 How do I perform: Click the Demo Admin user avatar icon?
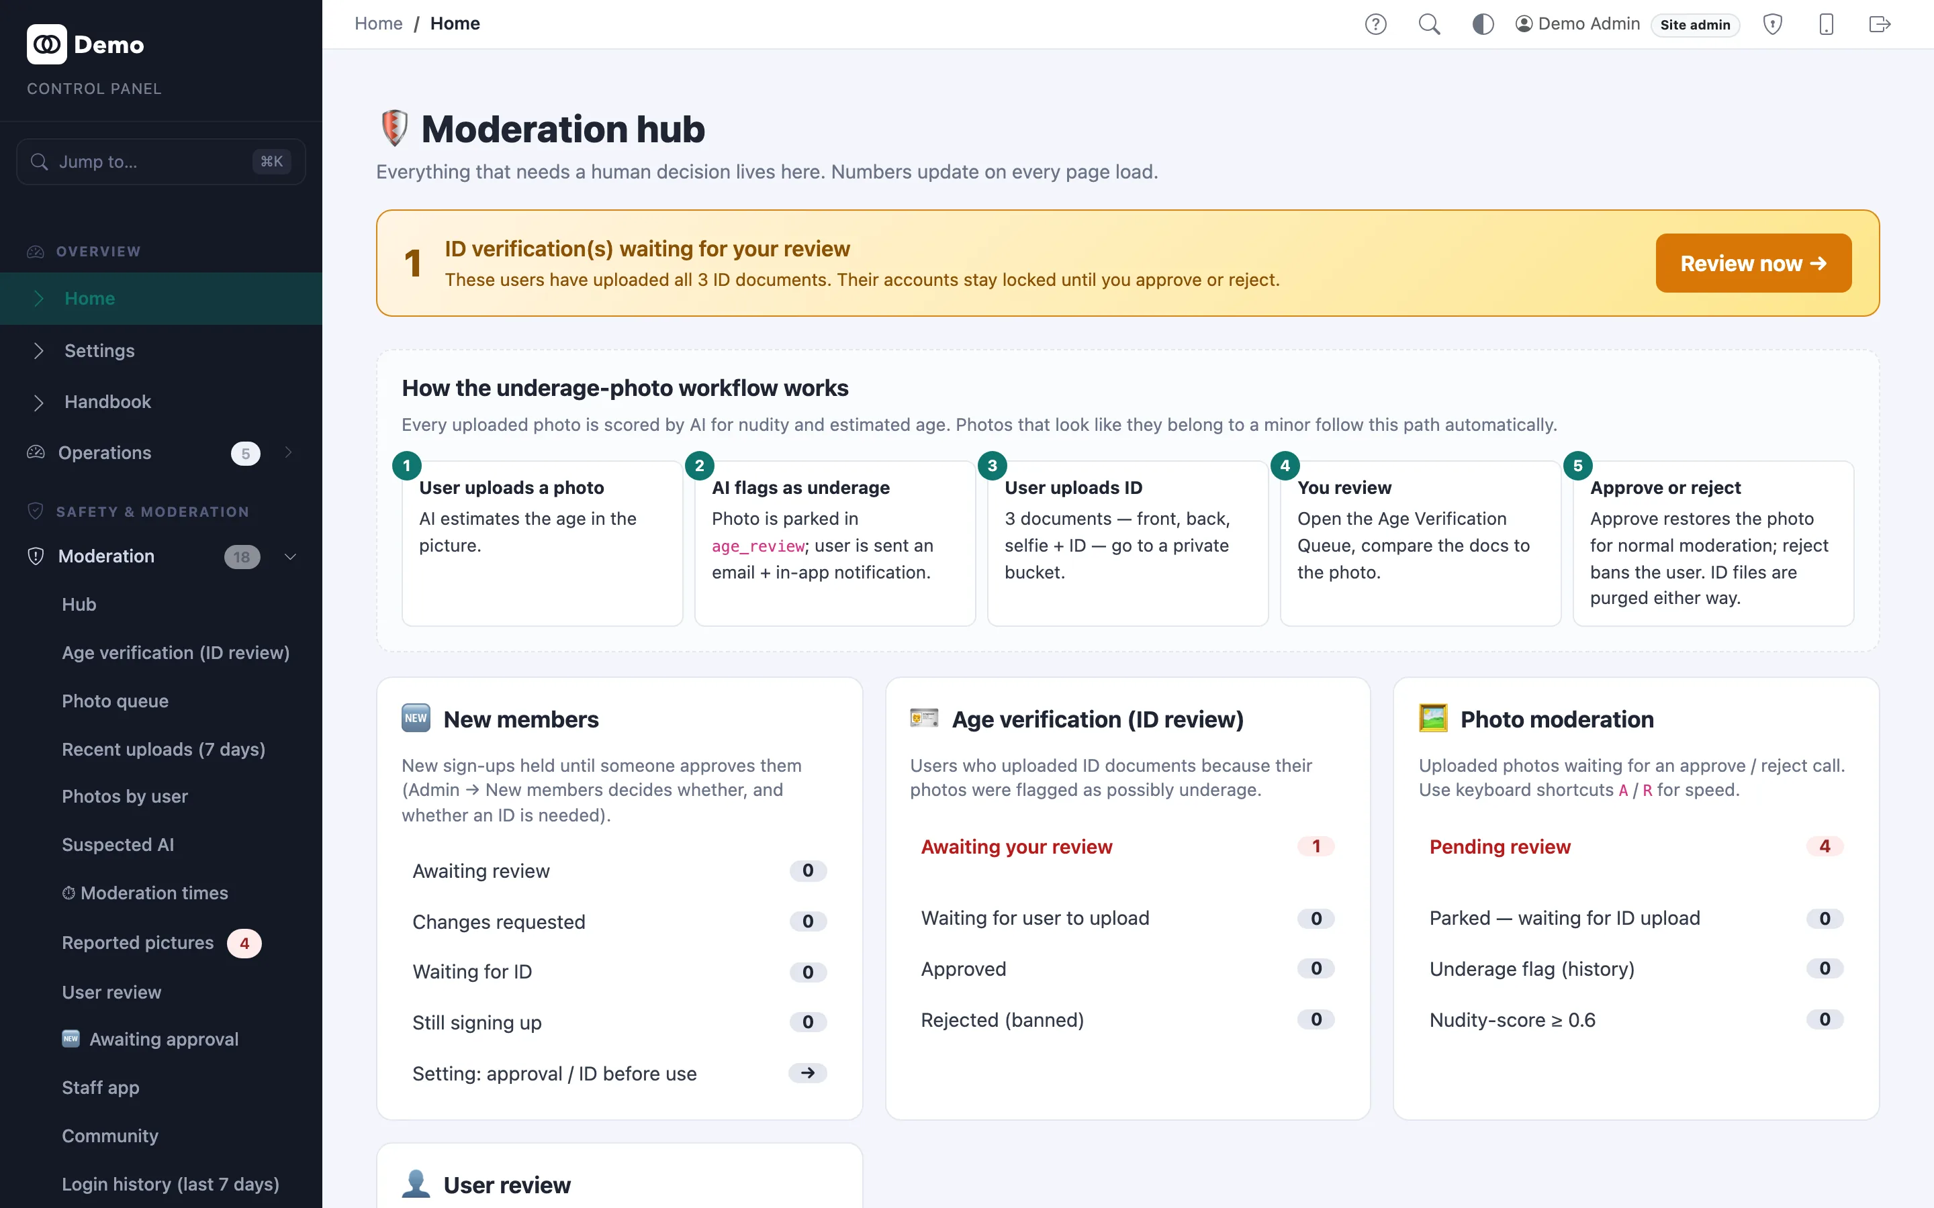(x=1524, y=24)
